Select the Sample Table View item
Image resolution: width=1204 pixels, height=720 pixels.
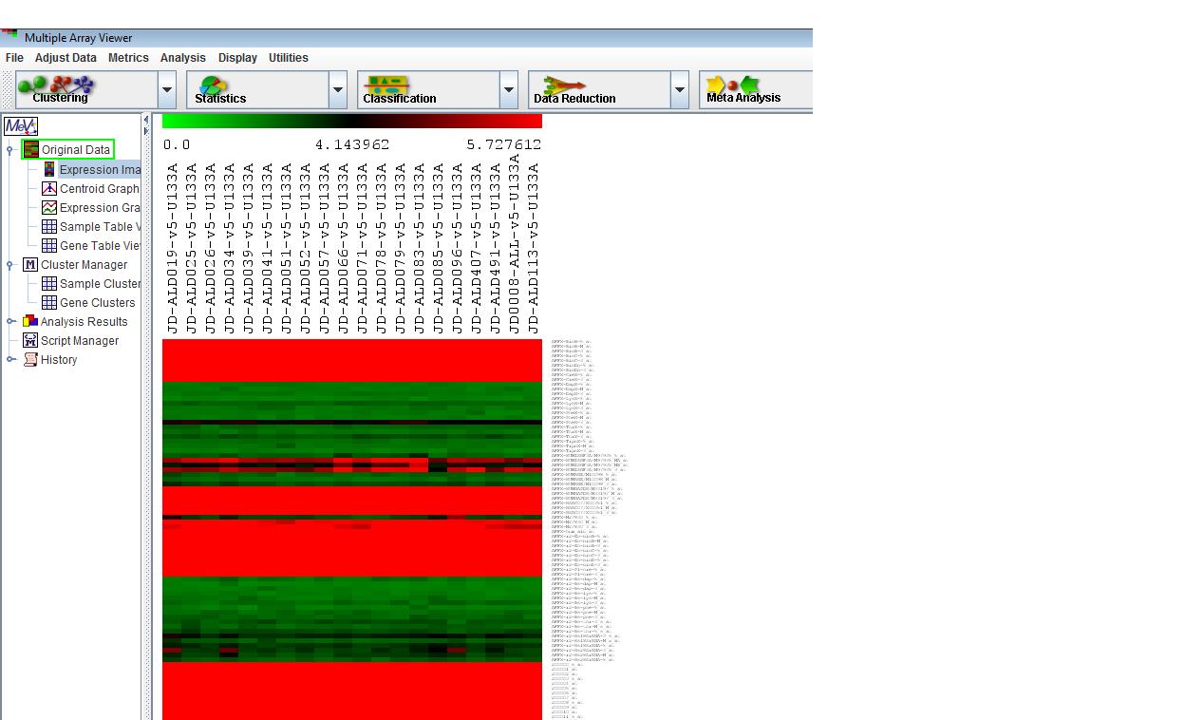pyautogui.click(x=99, y=227)
